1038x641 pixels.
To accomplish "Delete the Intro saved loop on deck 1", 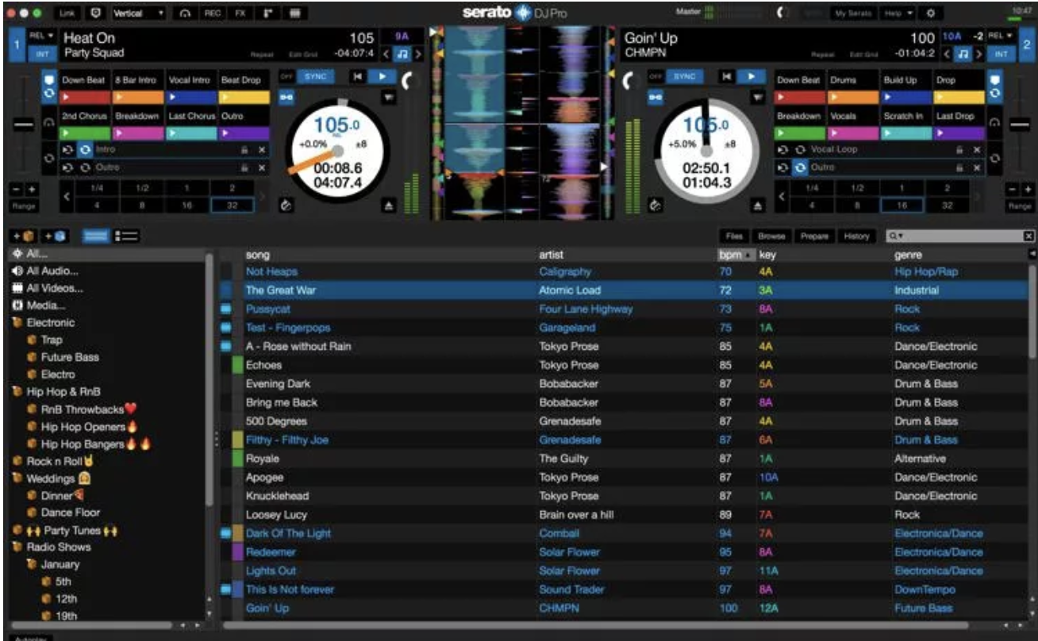I will 262,149.
